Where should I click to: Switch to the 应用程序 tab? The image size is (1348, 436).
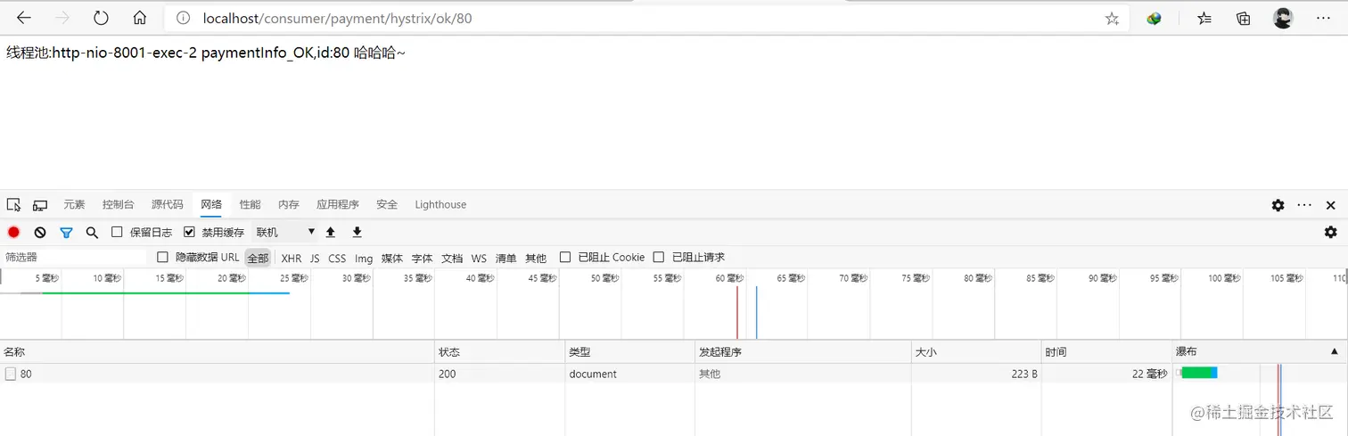click(x=338, y=205)
